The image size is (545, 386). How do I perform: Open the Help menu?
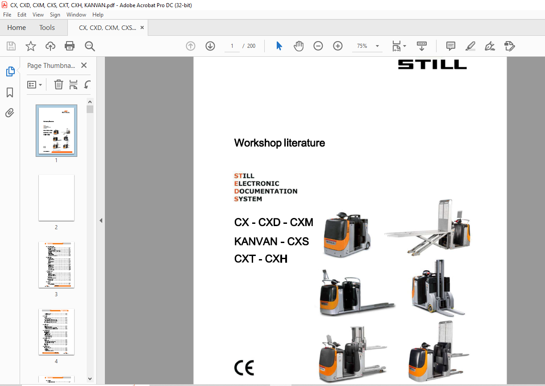tap(98, 15)
